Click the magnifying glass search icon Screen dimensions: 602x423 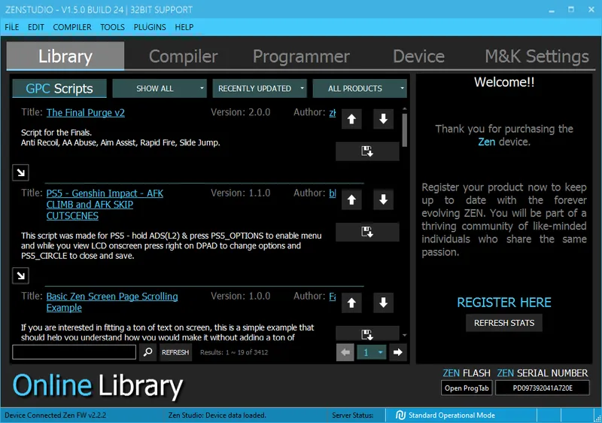click(x=148, y=351)
